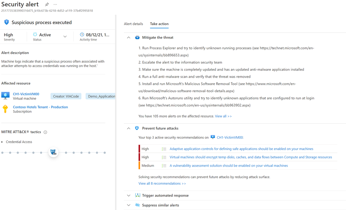This screenshot has width=346, height=210.
Task: Click the virtual machine icon beside CH1-VictimVM00
Action: pos(5,96)
